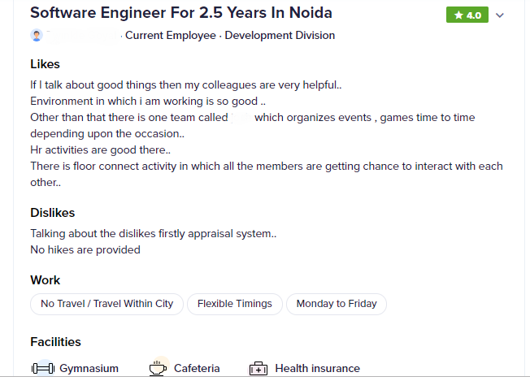Click the Gymnasium facility label
This screenshot has width=530, height=381.
89,369
